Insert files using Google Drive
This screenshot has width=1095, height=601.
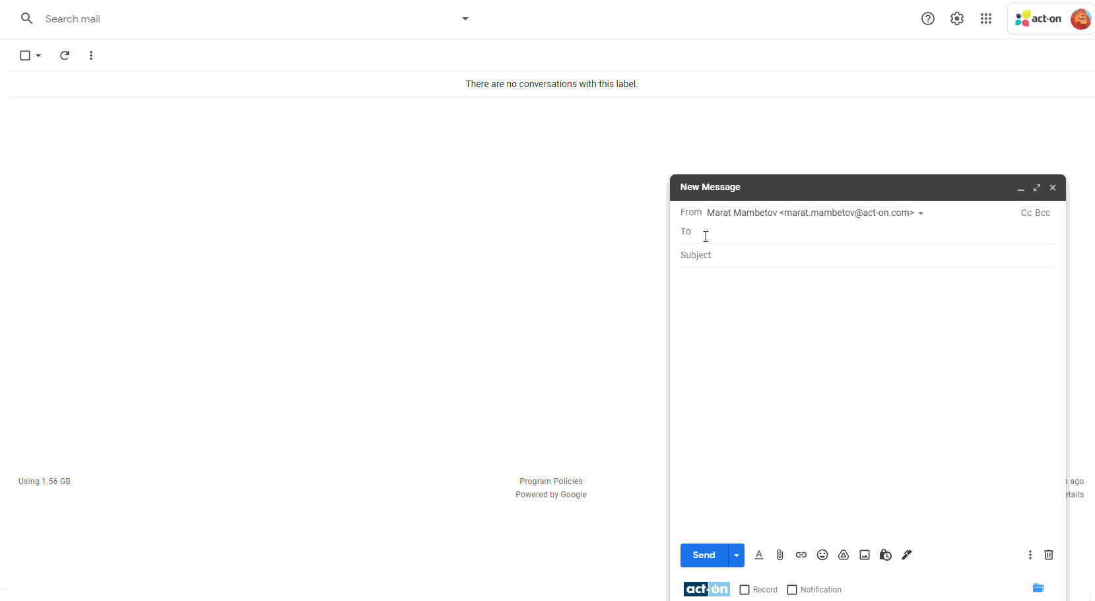843,555
